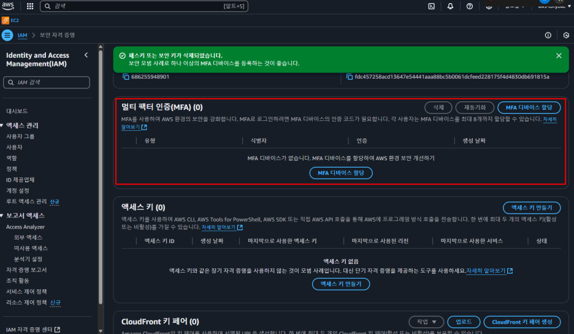The width and height of the screenshot is (574, 334).
Task: Click 마지막으로 사용한 서비스 column header
Action: click(472, 241)
